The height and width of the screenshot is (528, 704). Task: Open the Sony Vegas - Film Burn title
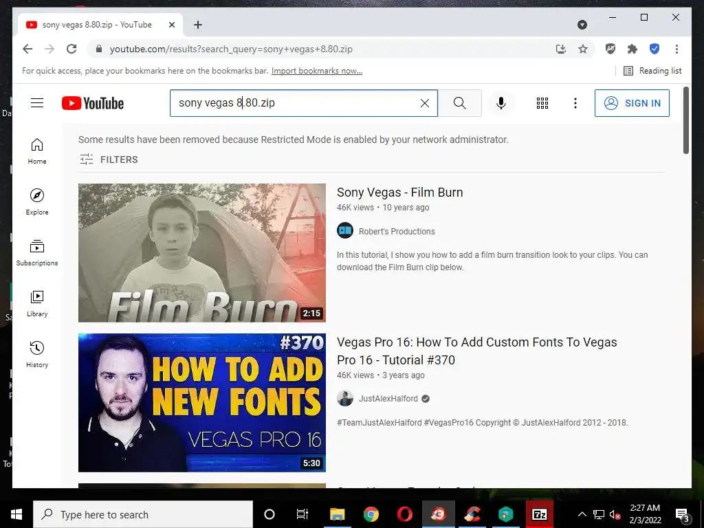[399, 192]
